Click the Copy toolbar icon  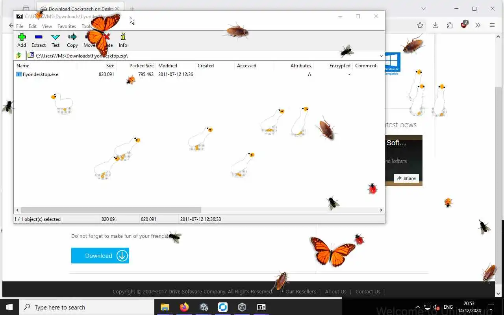click(72, 40)
